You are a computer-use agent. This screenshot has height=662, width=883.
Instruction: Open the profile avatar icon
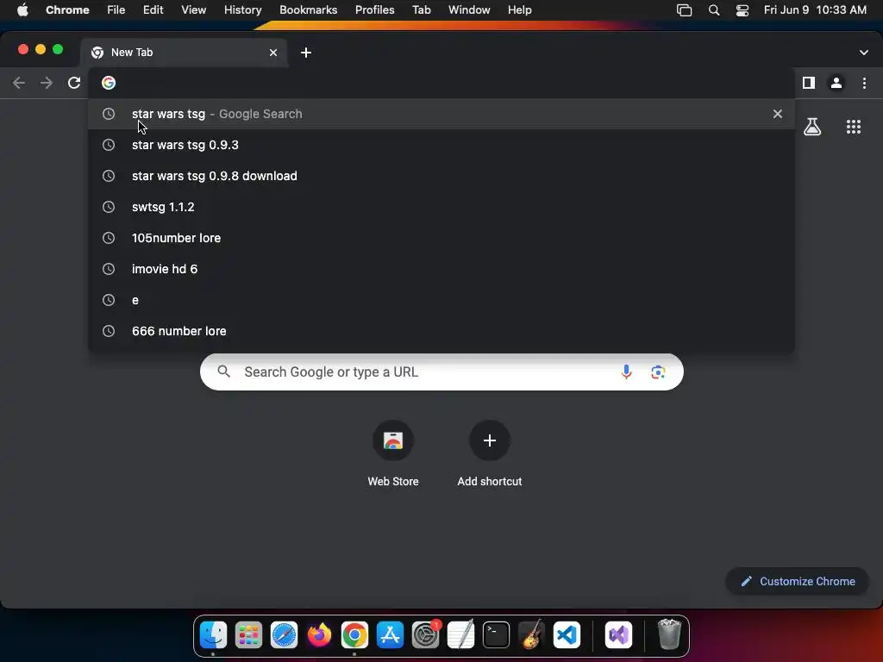coord(836,83)
